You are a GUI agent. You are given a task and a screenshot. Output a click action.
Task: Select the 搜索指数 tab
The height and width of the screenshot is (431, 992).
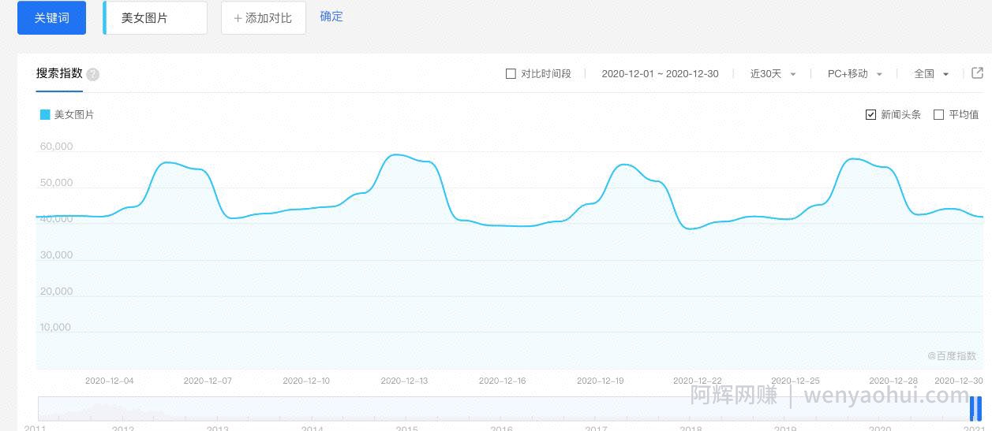pyautogui.click(x=59, y=73)
